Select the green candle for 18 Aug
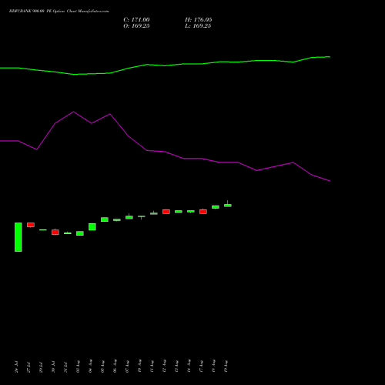 216,207
